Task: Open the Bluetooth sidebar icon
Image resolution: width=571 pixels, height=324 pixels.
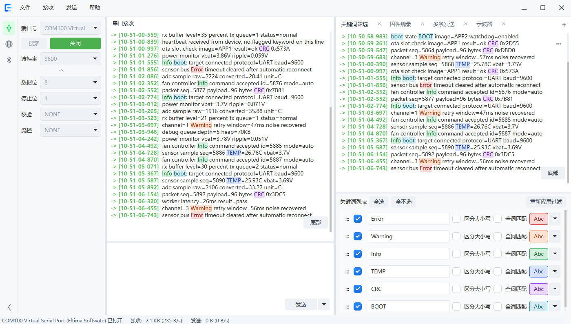Action: (x=9, y=60)
